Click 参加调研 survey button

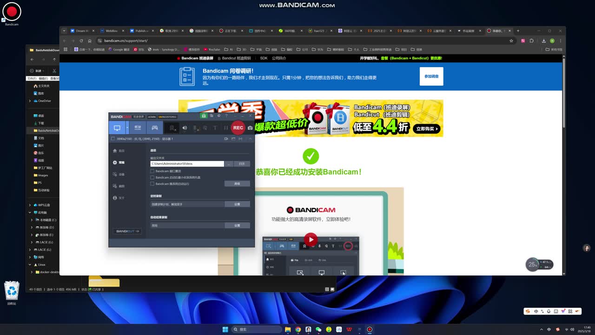[431, 76]
